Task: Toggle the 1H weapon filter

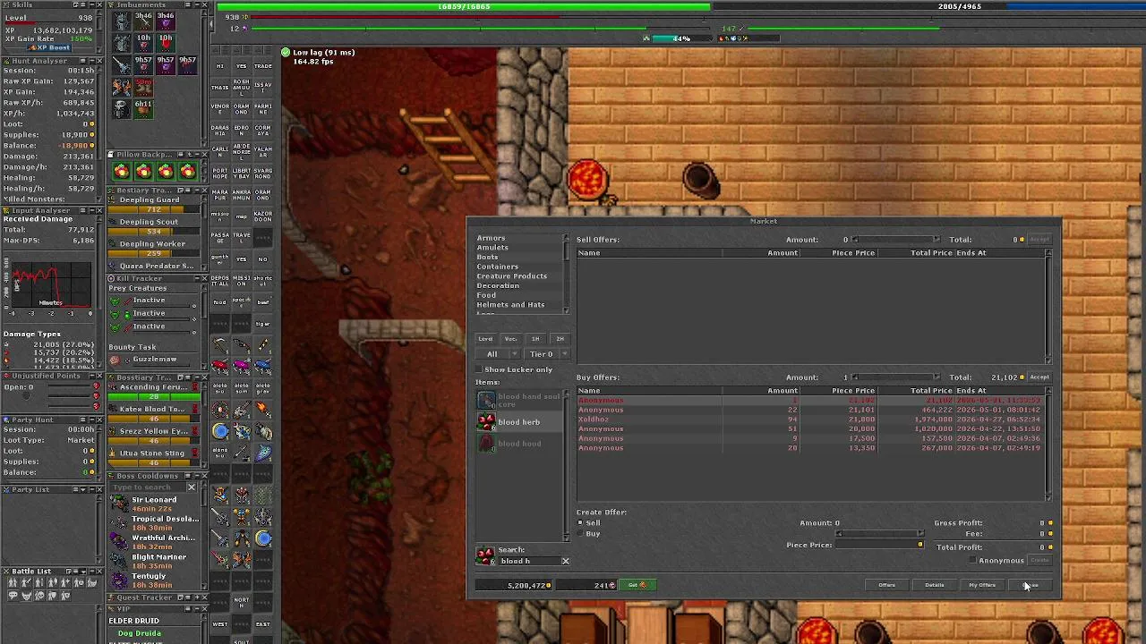Action: 535,339
